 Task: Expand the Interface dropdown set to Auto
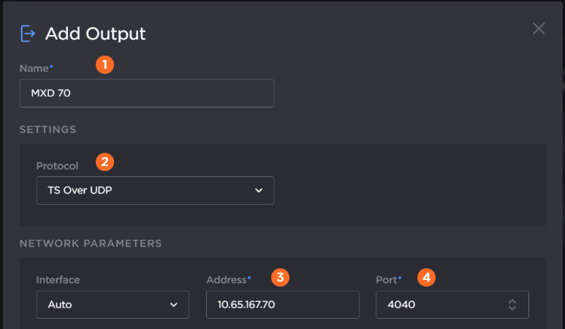[x=113, y=304]
